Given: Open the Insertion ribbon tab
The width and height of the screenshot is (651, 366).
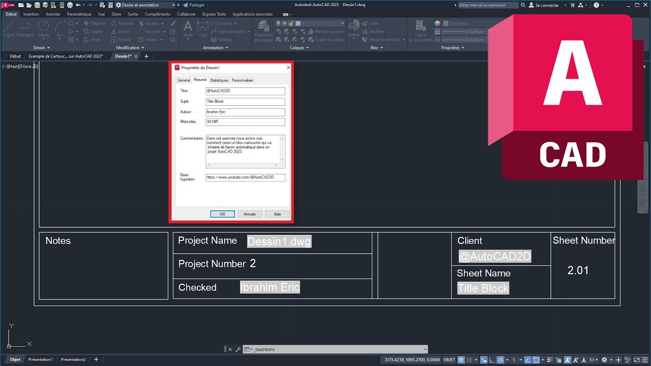Looking at the screenshot, I should (31, 14).
